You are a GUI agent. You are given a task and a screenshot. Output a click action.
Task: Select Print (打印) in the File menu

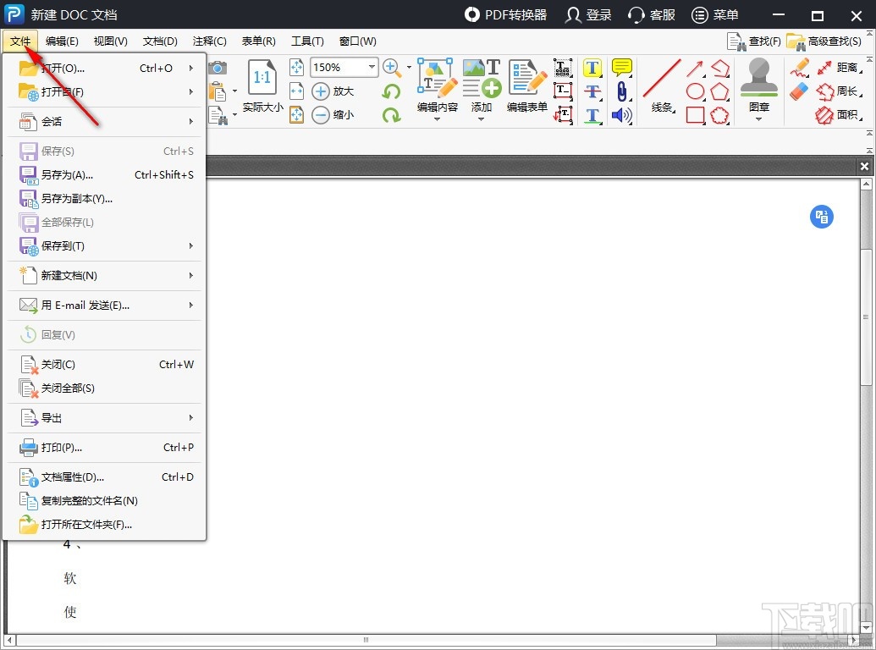pos(62,448)
